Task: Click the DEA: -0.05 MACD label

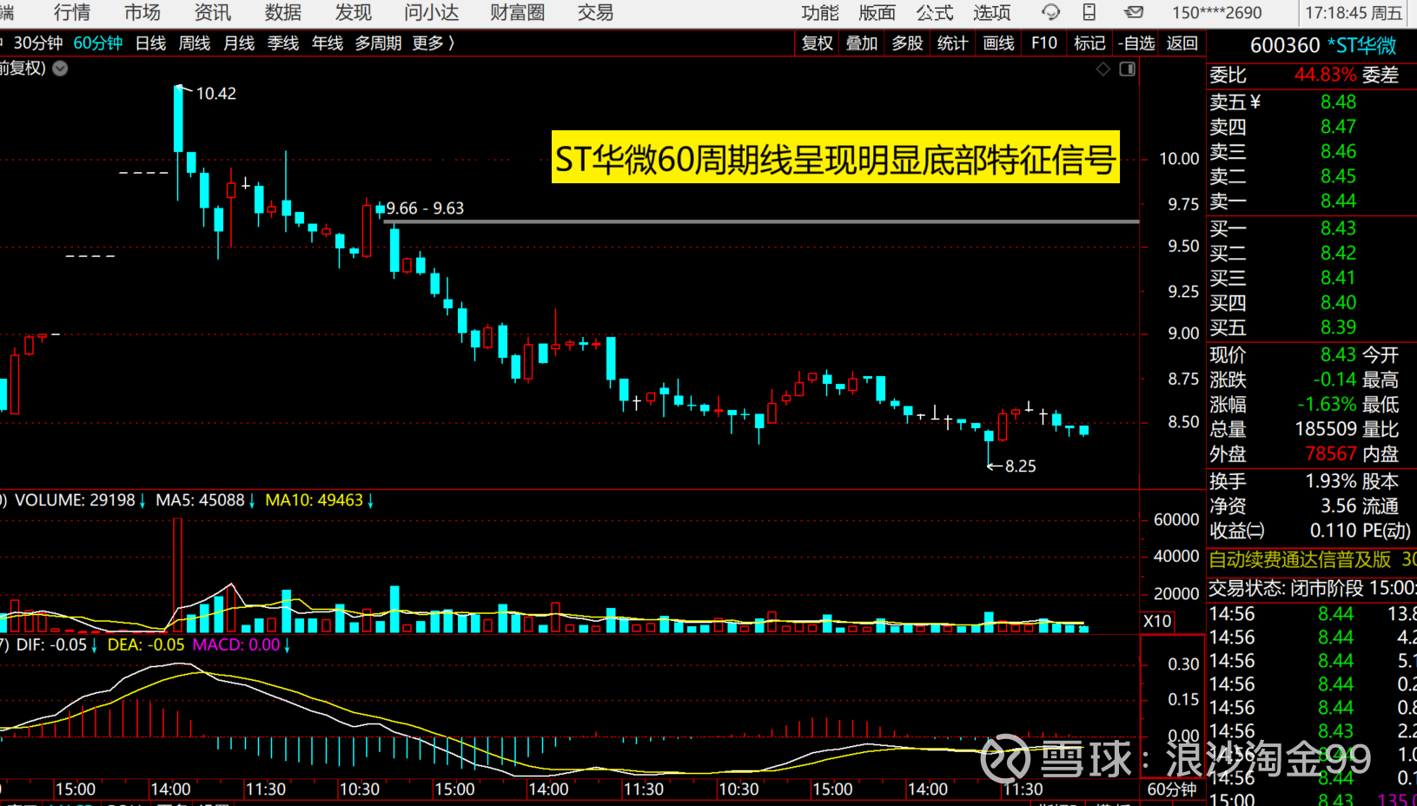Action: pos(146,645)
